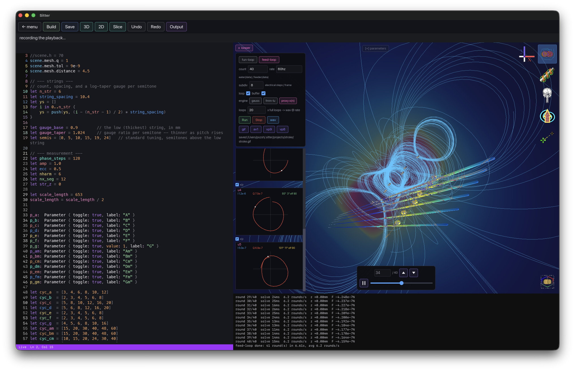
Task: Select the proxy o(n) engine option
Action: (x=288, y=101)
